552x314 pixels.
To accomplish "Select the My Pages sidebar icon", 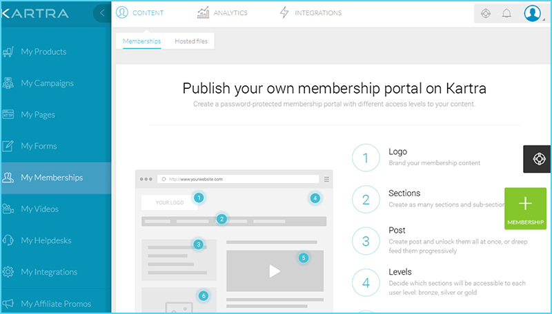I will point(8,115).
